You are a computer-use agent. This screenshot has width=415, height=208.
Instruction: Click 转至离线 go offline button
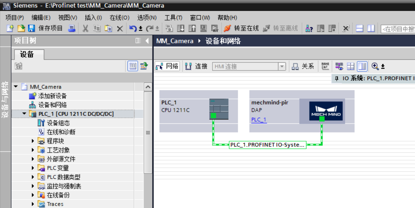(x=280, y=28)
